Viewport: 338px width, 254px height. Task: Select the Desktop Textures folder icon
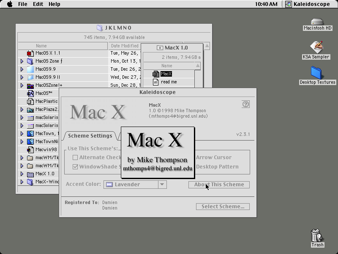pos(316,73)
